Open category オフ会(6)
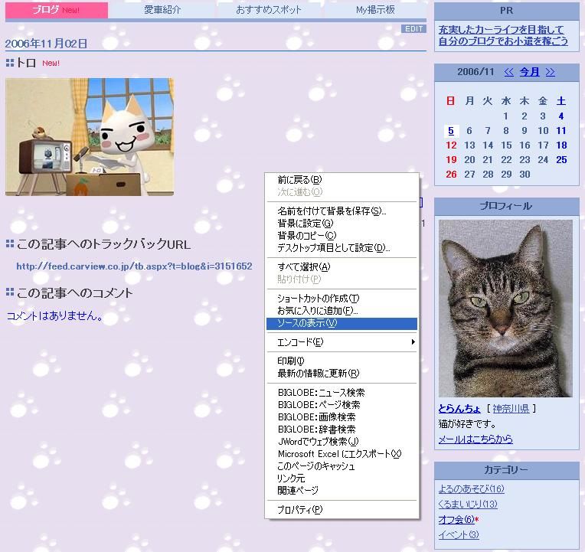The height and width of the screenshot is (552, 585). (456, 519)
